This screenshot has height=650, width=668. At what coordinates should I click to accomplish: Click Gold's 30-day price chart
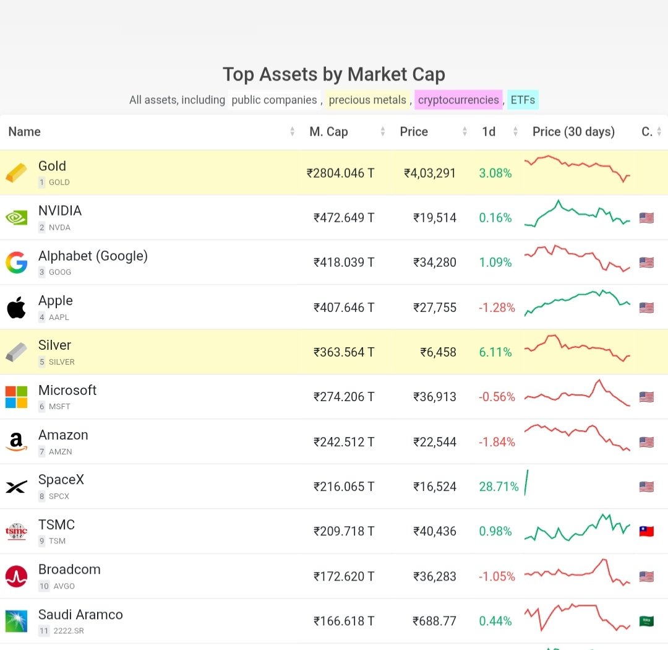[x=577, y=169]
